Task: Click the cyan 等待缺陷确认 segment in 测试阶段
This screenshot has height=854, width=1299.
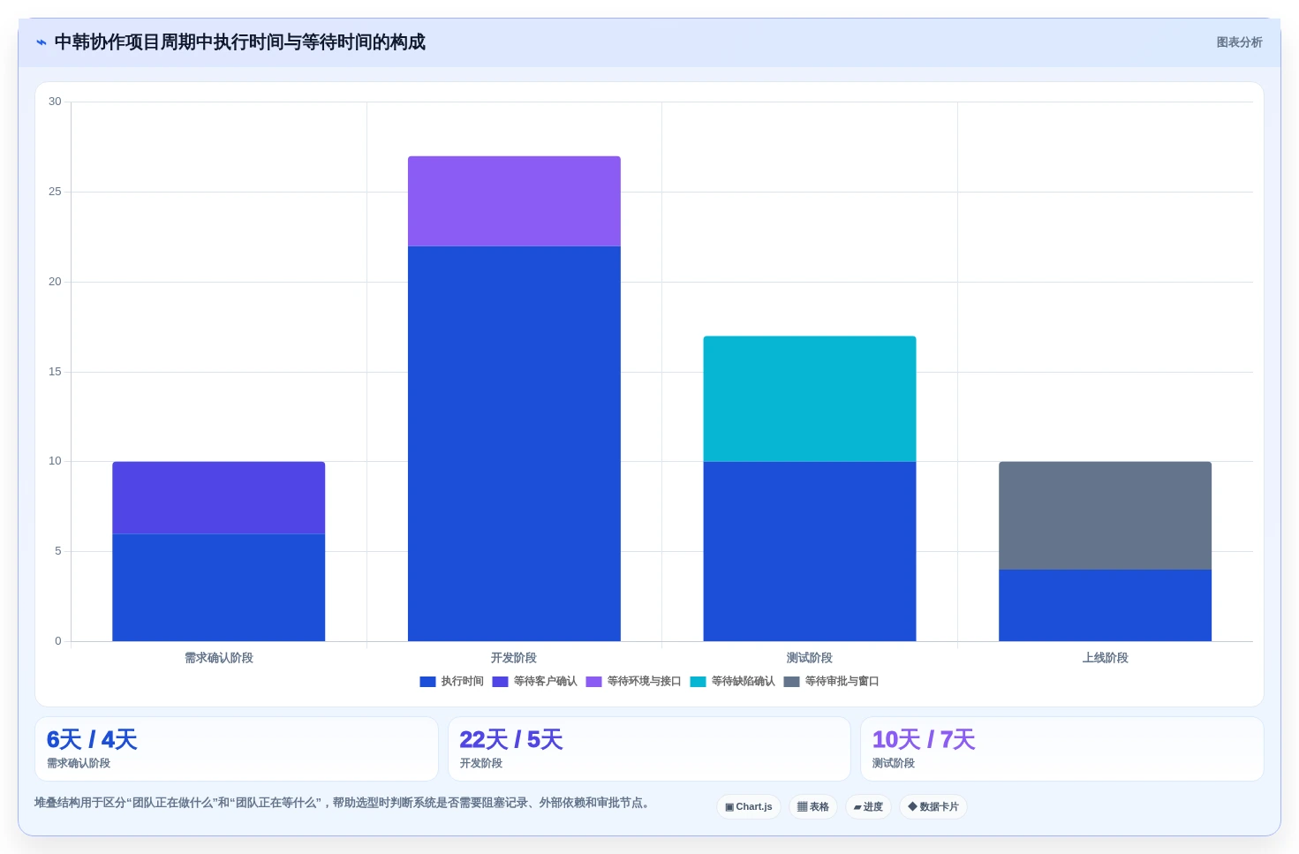Action: pyautogui.click(x=810, y=398)
